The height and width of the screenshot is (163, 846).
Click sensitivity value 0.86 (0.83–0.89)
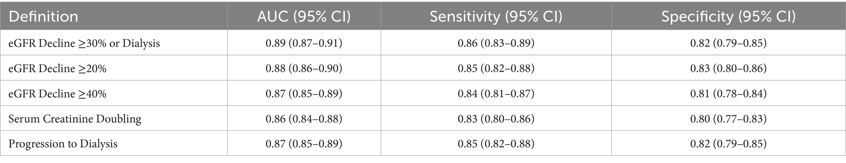tap(496, 43)
